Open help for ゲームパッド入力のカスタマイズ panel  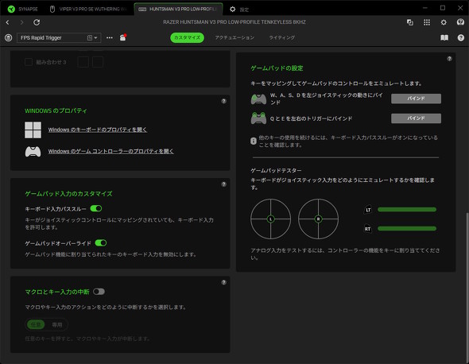(223, 184)
